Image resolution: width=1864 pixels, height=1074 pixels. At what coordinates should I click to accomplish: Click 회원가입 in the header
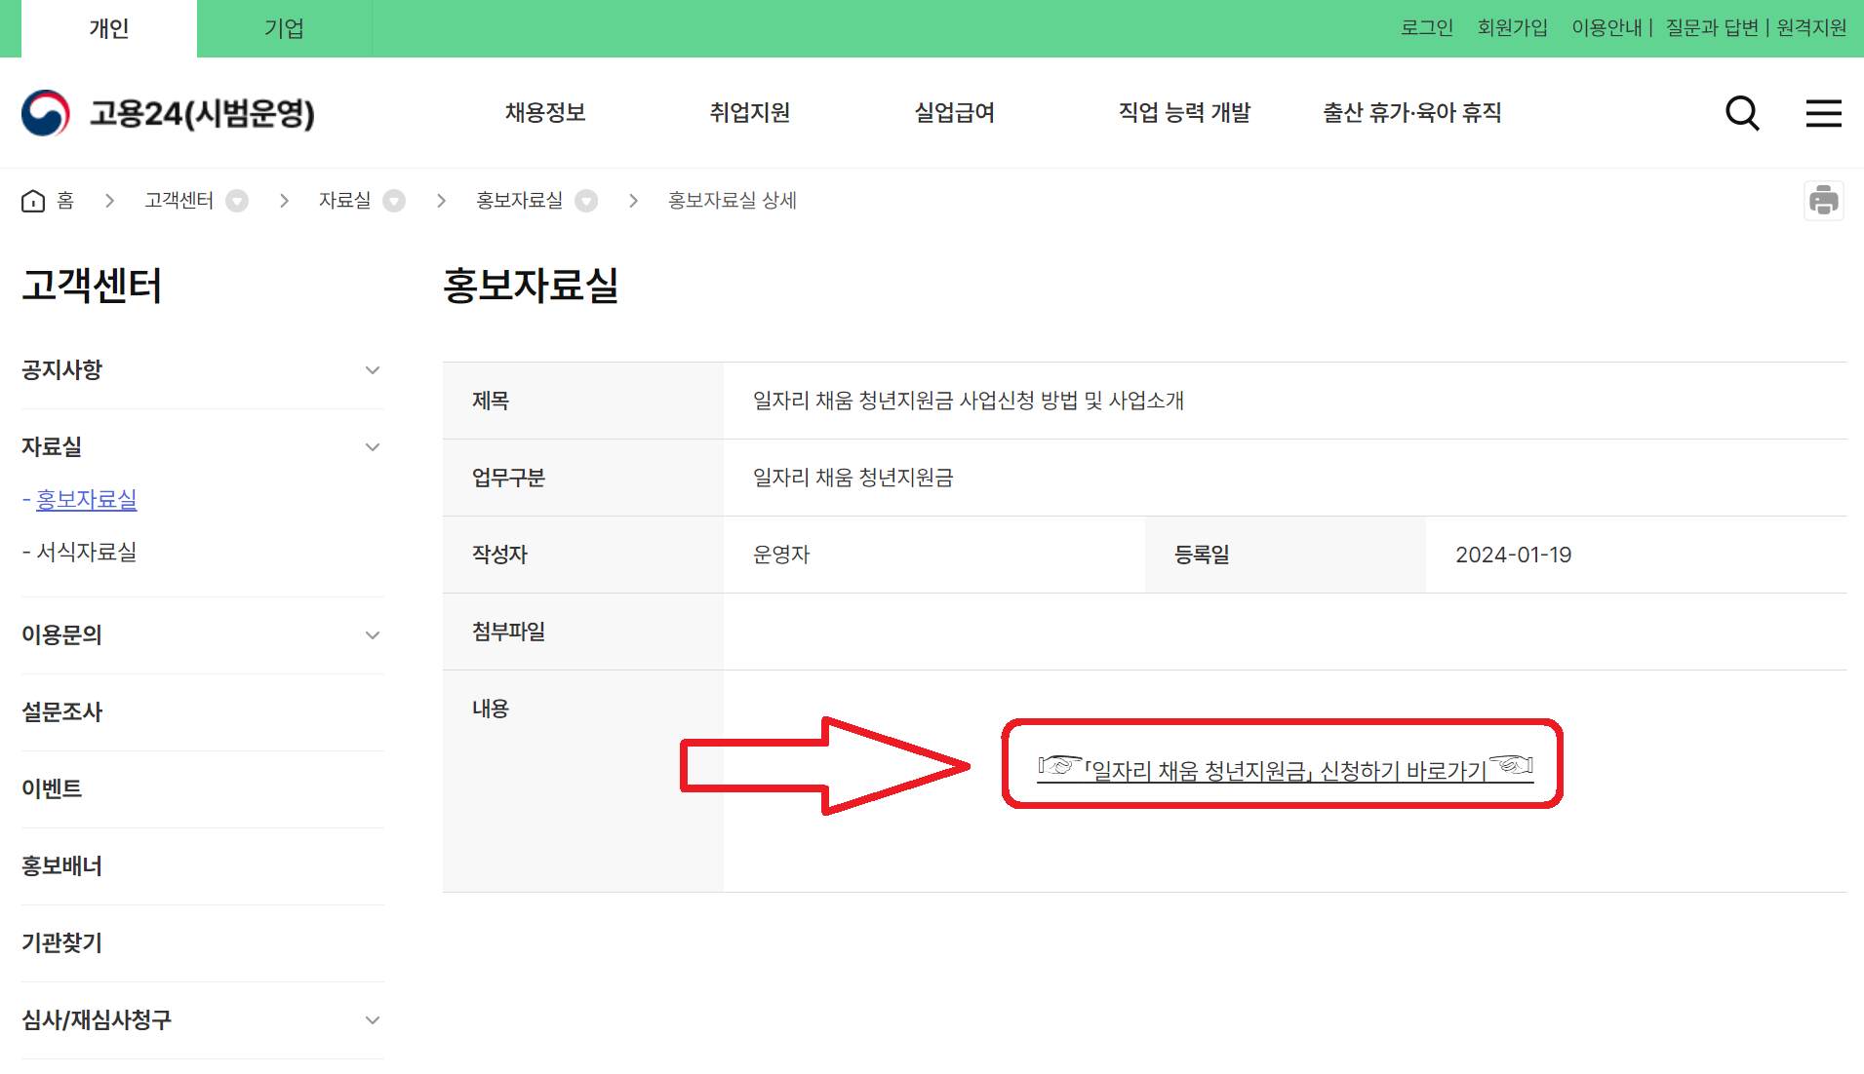tap(1513, 27)
